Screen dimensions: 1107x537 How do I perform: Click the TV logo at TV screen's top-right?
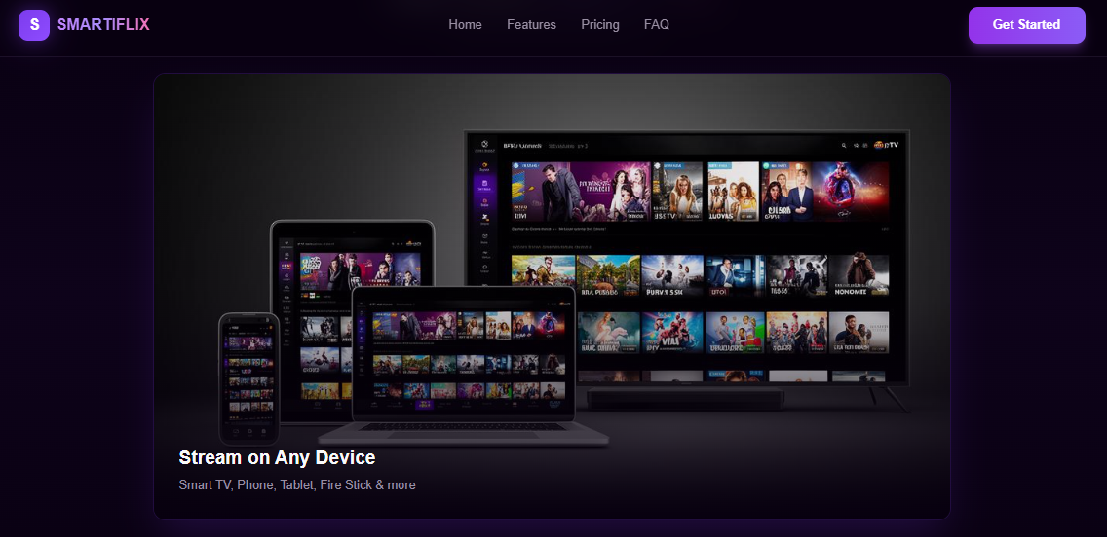[886, 145]
